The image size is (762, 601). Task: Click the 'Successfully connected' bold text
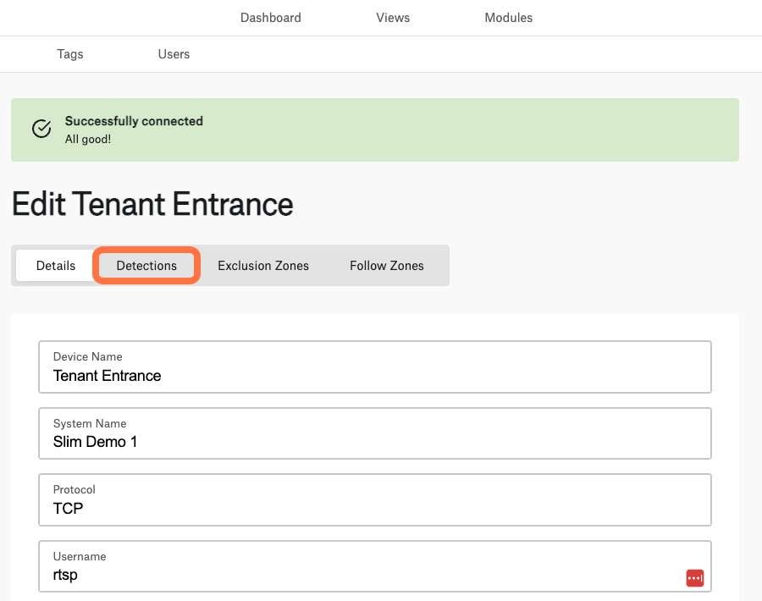134,121
